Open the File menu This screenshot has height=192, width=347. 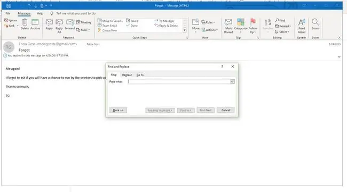coord(8,13)
